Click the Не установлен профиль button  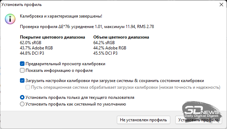pos(143,120)
